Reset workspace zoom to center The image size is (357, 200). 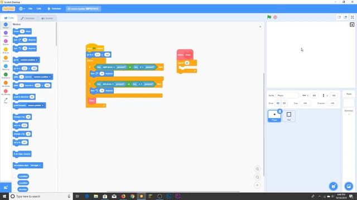(x=257, y=185)
